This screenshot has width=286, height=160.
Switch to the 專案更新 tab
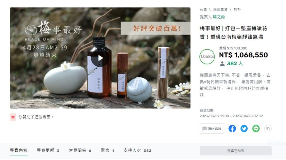[x=48, y=151]
